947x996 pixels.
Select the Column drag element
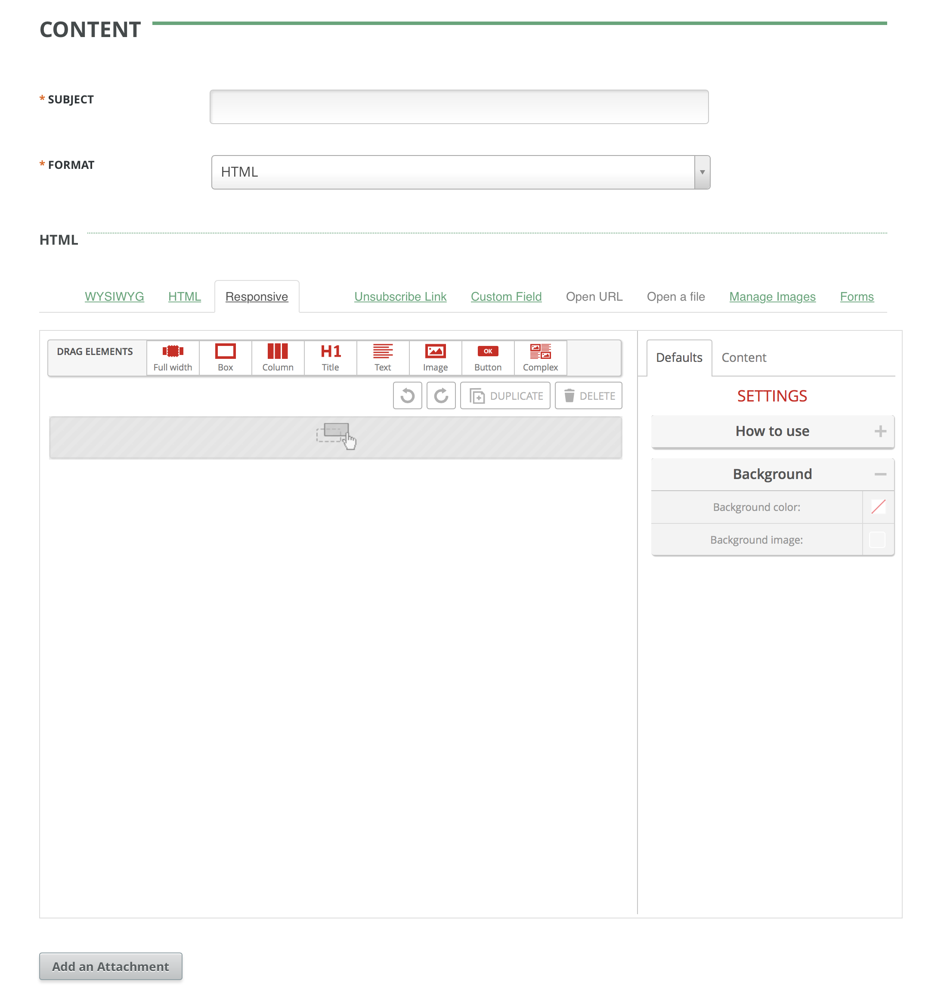(278, 357)
